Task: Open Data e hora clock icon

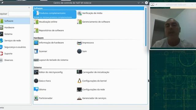Action: click(x=36, y=81)
